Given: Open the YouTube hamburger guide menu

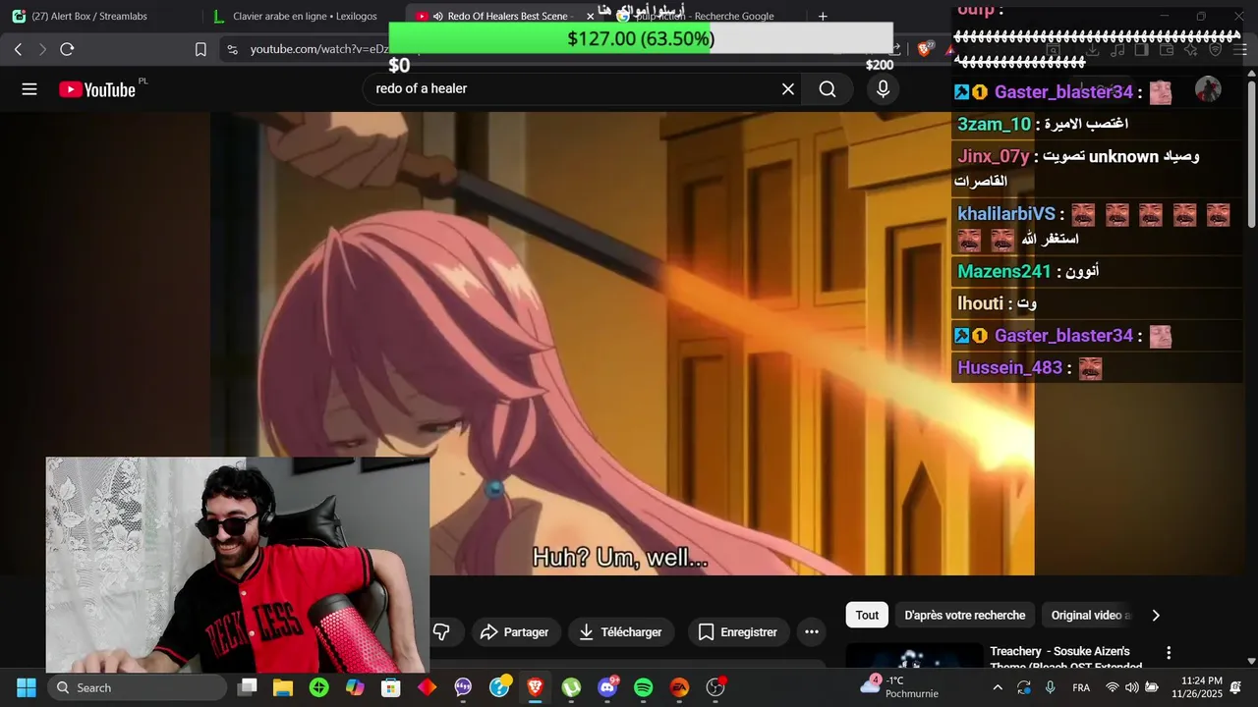Looking at the screenshot, I should coord(29,89).
